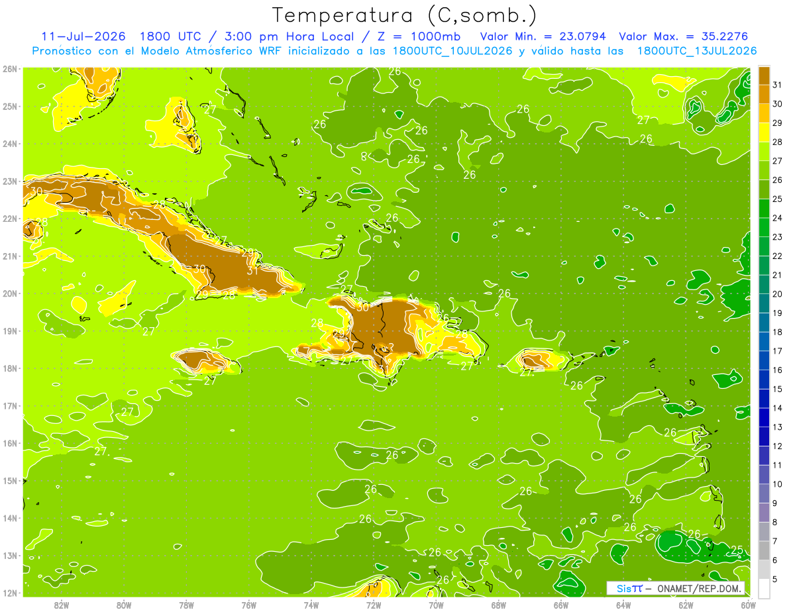This screenshot has height=614, width=795.
Task: Click the '80W' longitude axis label
Action: [x=124, y=605]
